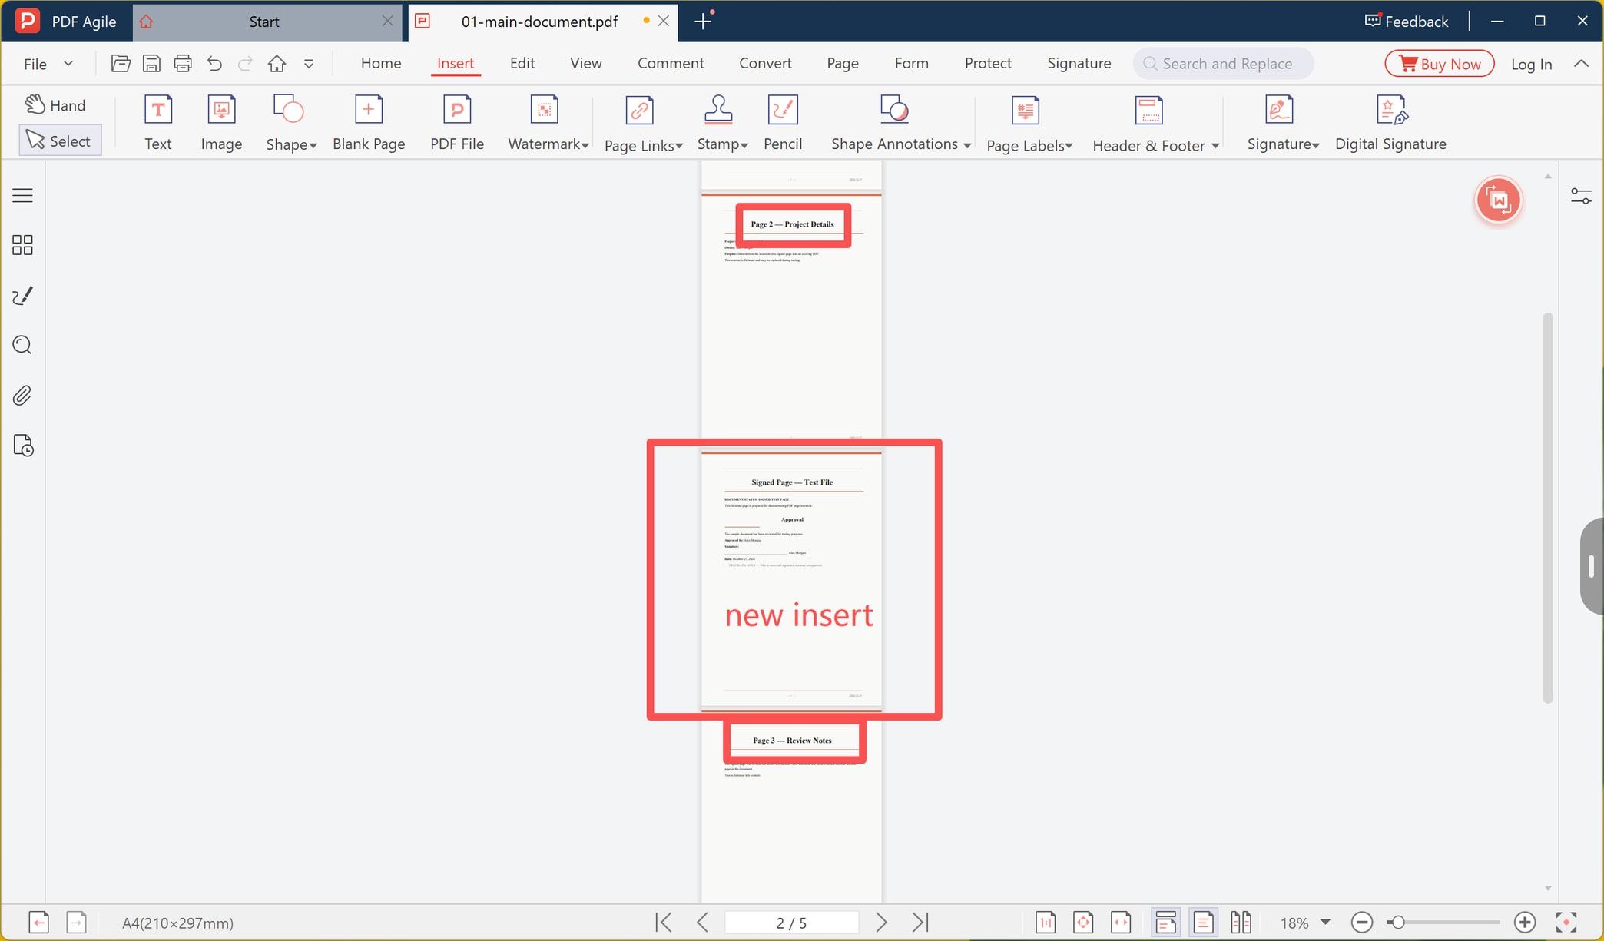Select the Text insert tool
The width and height of the screenshot is (1604, 941).
pos(158,123)
